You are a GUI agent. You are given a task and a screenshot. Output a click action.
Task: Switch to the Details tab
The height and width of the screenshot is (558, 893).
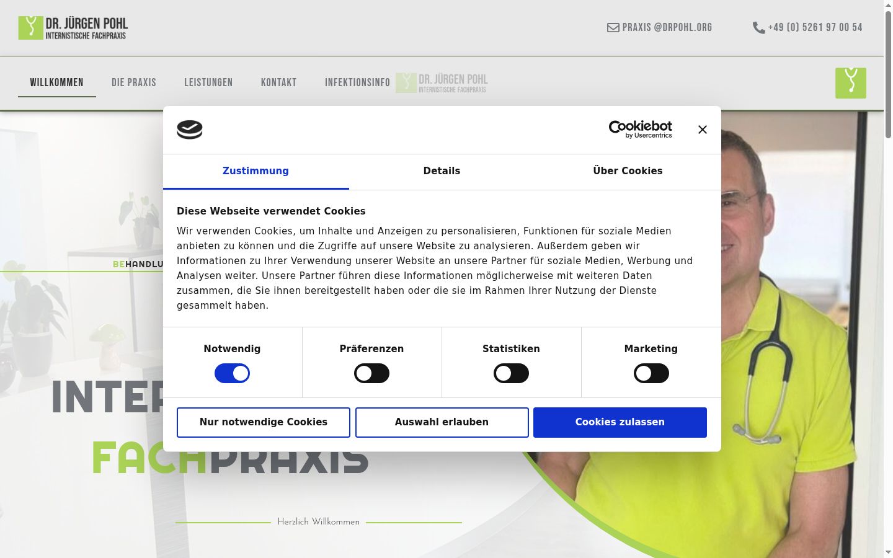442,171
